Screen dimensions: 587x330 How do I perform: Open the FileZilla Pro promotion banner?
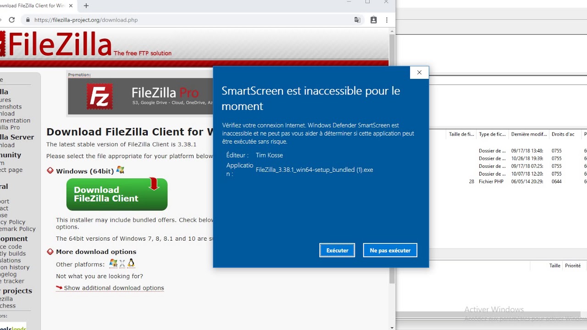tap(141, 96)
